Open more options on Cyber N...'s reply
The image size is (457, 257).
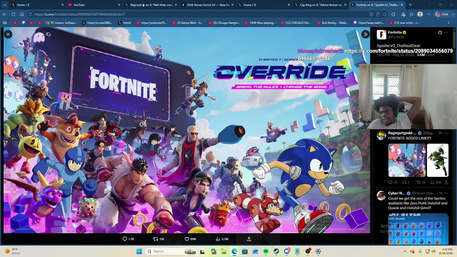pyautogui.click(x=446, y=193)
